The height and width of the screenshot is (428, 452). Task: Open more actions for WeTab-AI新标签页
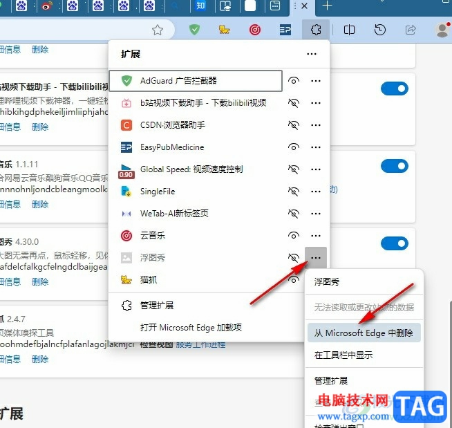(316, 214)
